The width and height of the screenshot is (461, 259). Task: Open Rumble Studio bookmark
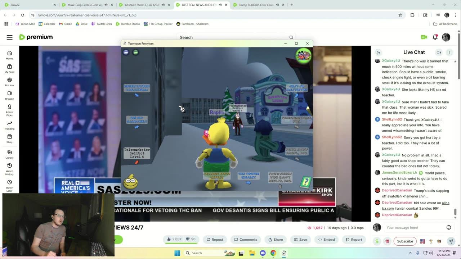click(x=128, y=24)
